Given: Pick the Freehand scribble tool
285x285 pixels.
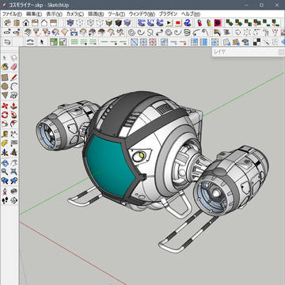Looking at the screenshot, I should point(13,95).
